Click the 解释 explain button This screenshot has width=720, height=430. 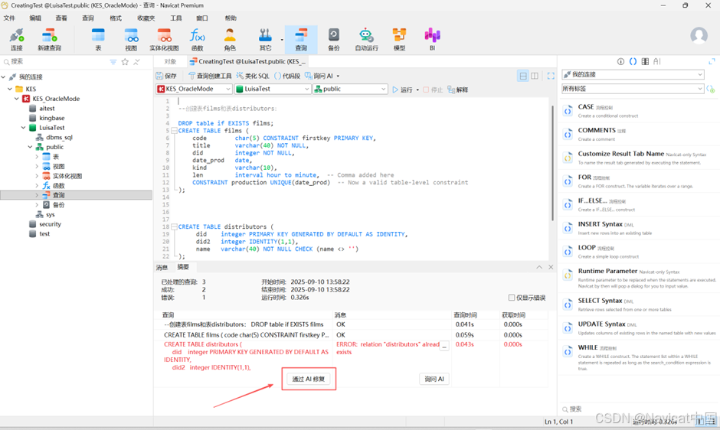[458, 90]
